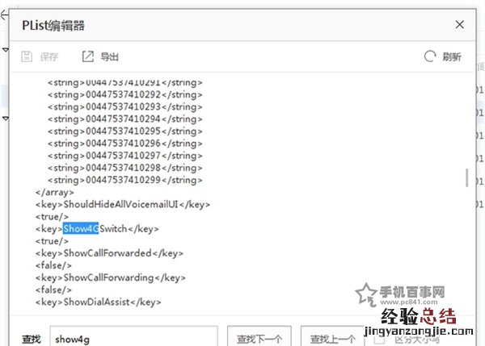Click the ShowDialAssist key line
The width and height of the screenshot is (485, 346).
[x=98, y=302]
